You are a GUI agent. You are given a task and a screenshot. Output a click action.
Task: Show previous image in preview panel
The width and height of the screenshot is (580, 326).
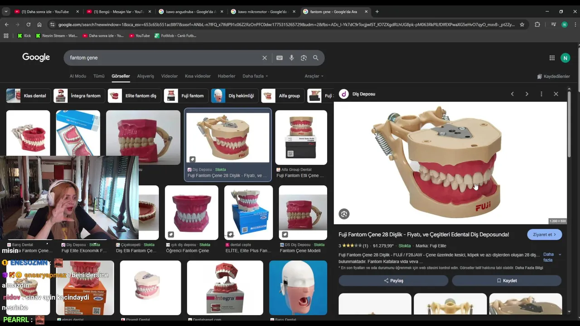512,94
